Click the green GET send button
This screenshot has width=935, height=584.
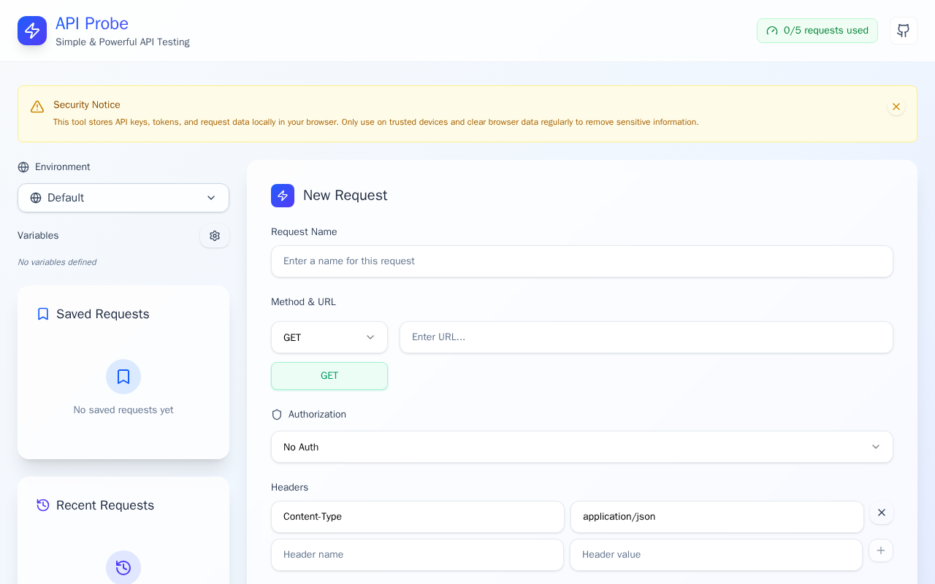tap(329, 376)
